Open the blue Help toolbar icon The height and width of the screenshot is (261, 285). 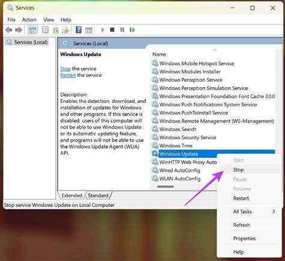(79, 30)
